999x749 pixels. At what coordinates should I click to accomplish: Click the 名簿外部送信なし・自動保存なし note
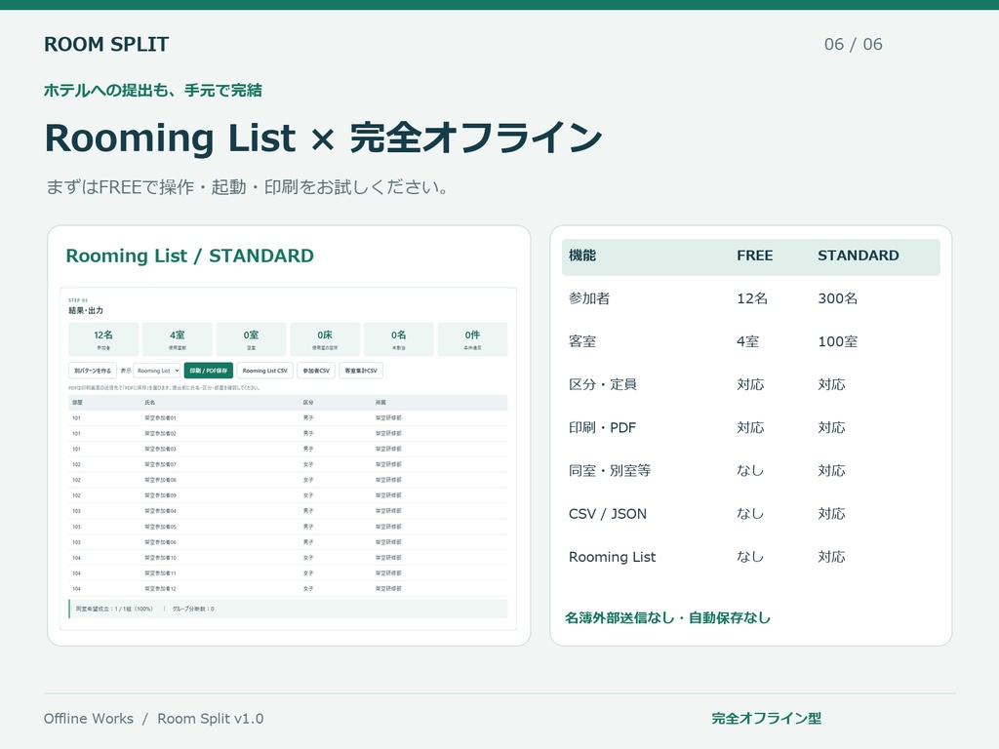(x=667, y=617)
